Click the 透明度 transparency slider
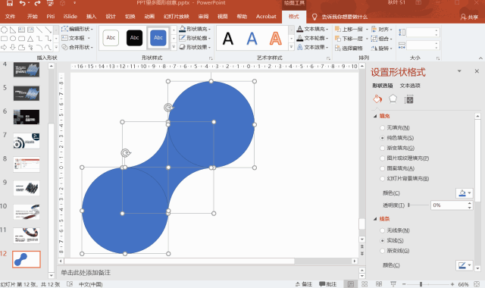The image size is (485, 288). 418,205
